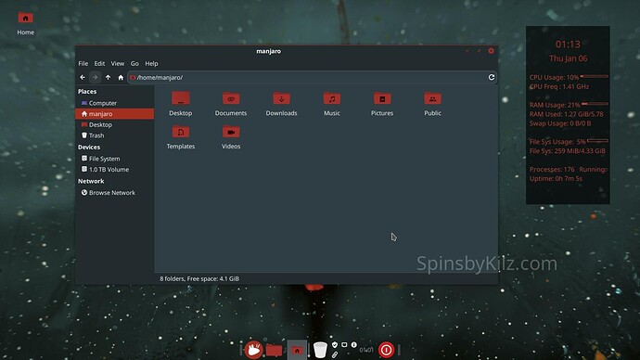Open the Templates folder
This screenshot has width=640, height=360.
[x=181, y=137]
